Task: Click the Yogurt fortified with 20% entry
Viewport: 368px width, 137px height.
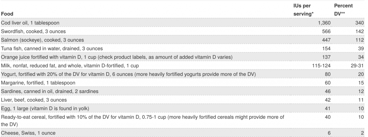Action: 128,74
